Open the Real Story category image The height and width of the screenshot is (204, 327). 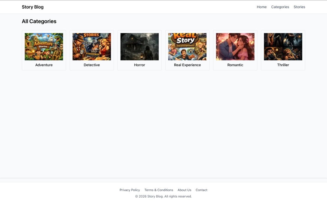coord(187,47)
